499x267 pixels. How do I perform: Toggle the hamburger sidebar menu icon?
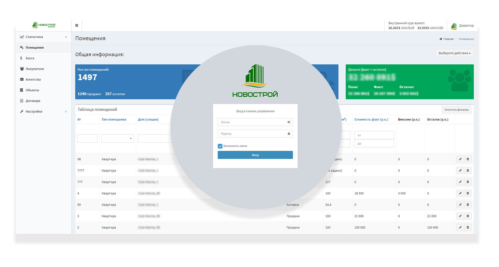77,26
